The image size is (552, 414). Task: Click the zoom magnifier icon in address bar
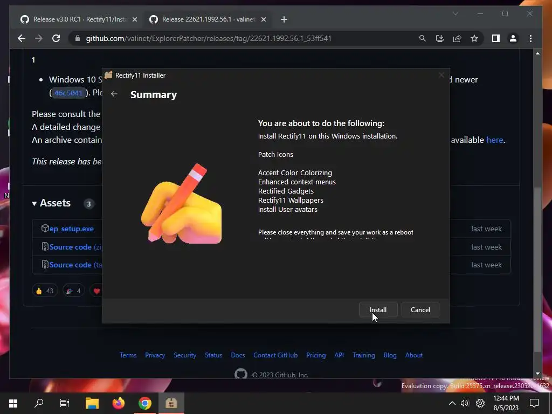422,38
